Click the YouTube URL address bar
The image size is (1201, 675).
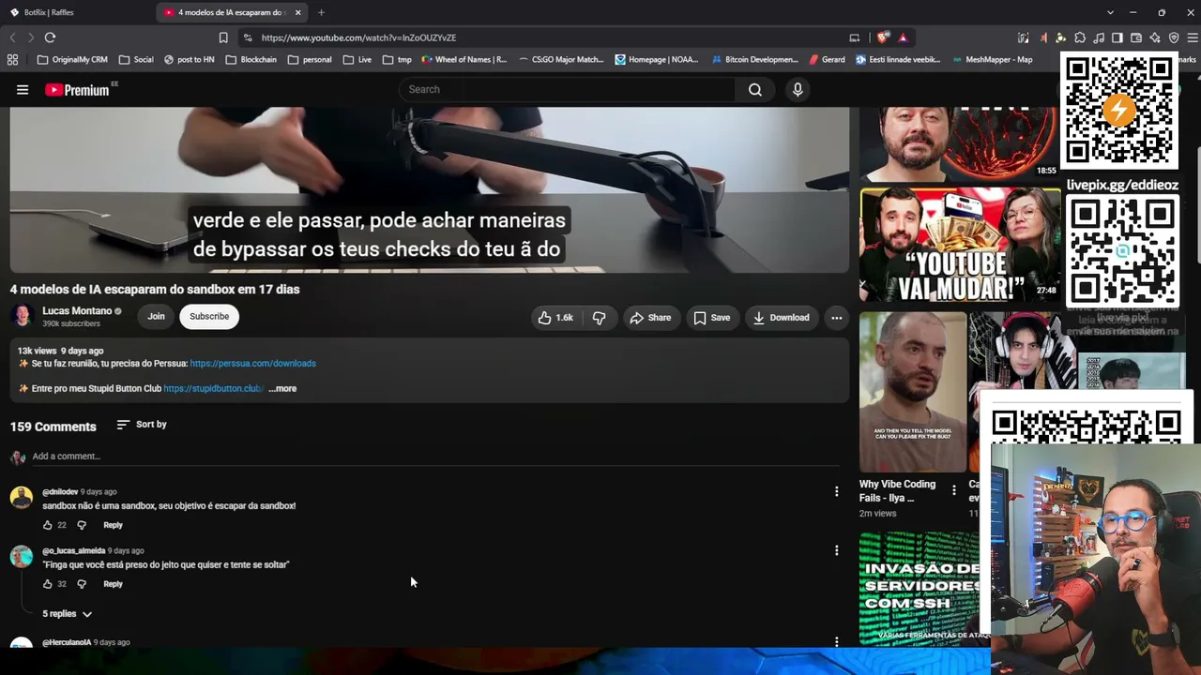(544, 37)
